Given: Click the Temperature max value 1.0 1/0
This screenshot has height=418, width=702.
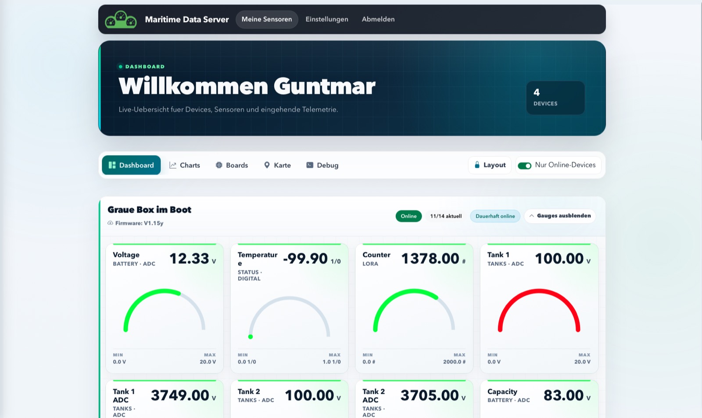Looking at the screenshot, I should (x=332, y=362).
